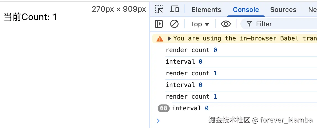Activate the inspect element picker icon
Image resolution: width=317 pixels, height=128 pixels.
pyautogui.click(x=159, y=9)
